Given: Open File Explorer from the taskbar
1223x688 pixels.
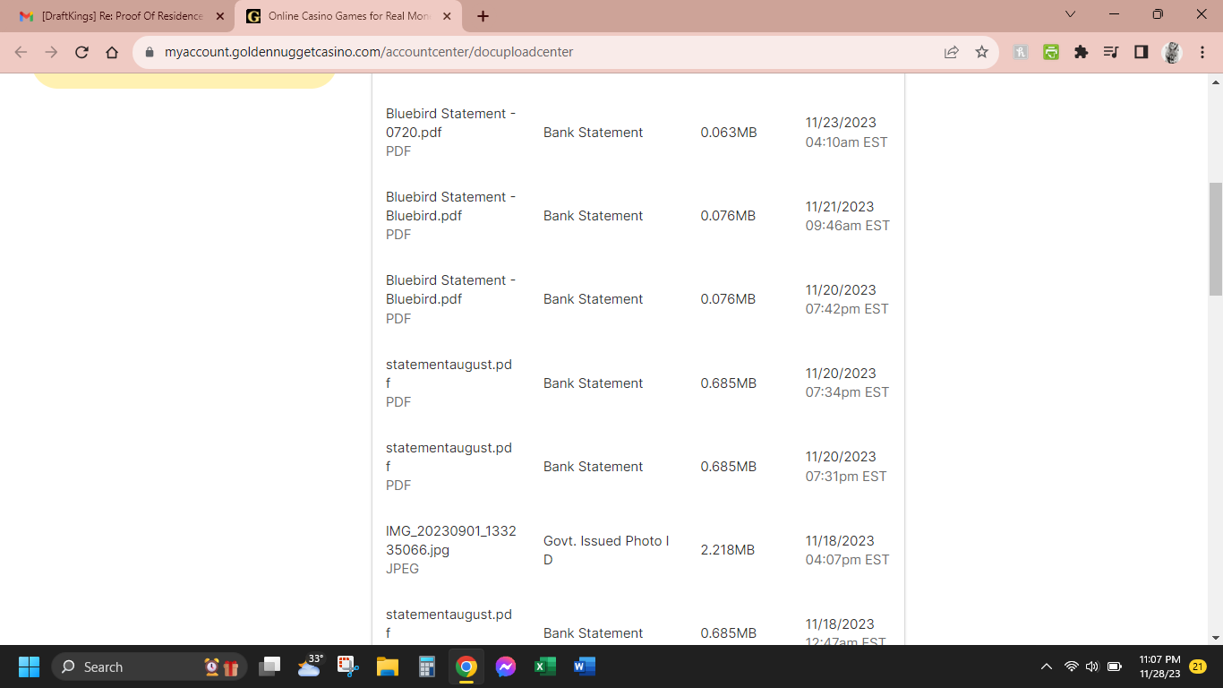Looking at the screenshot, I should coord(387,666).
